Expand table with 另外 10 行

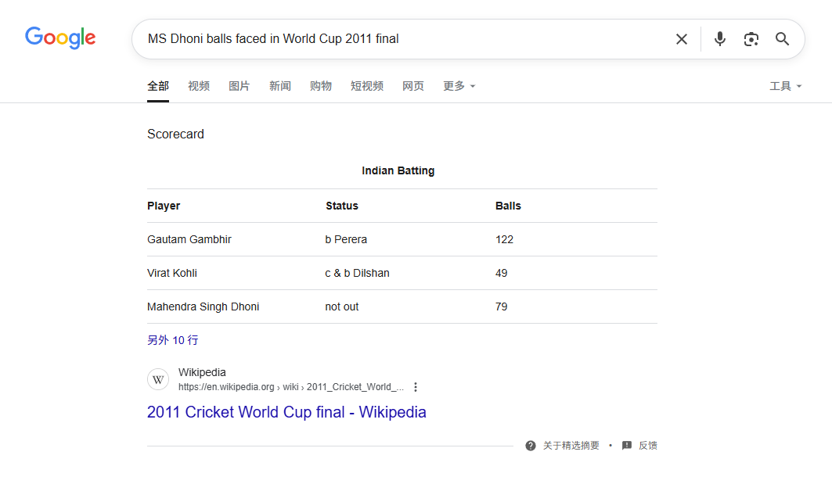coord(173,340)
